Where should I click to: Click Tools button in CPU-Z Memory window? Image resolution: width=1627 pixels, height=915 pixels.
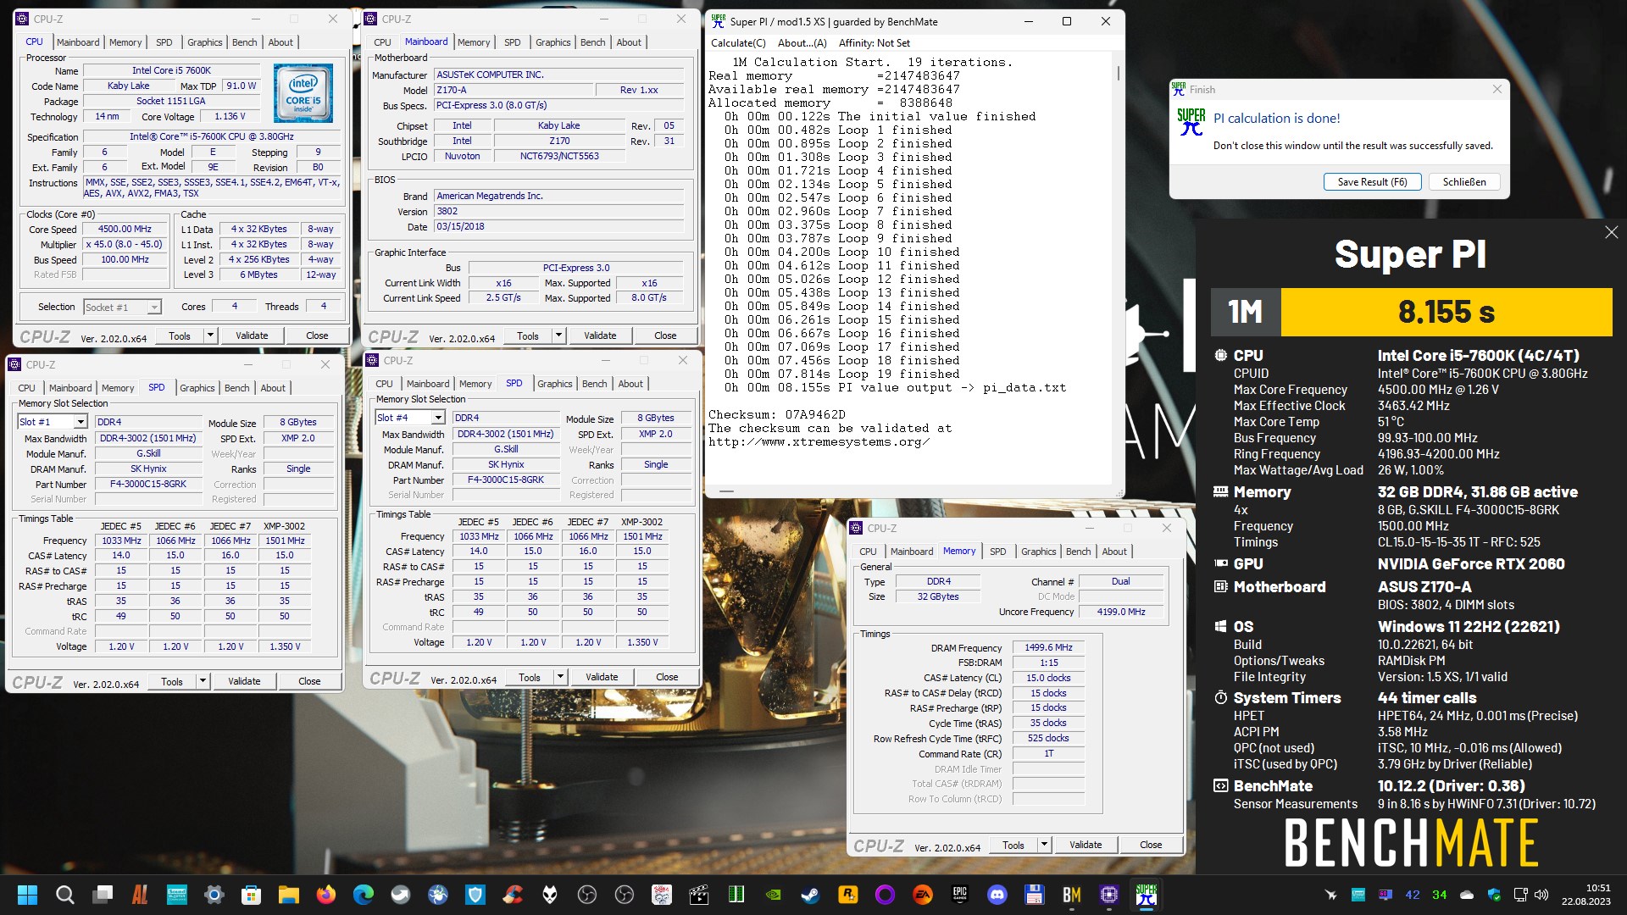coord(1013,845)
